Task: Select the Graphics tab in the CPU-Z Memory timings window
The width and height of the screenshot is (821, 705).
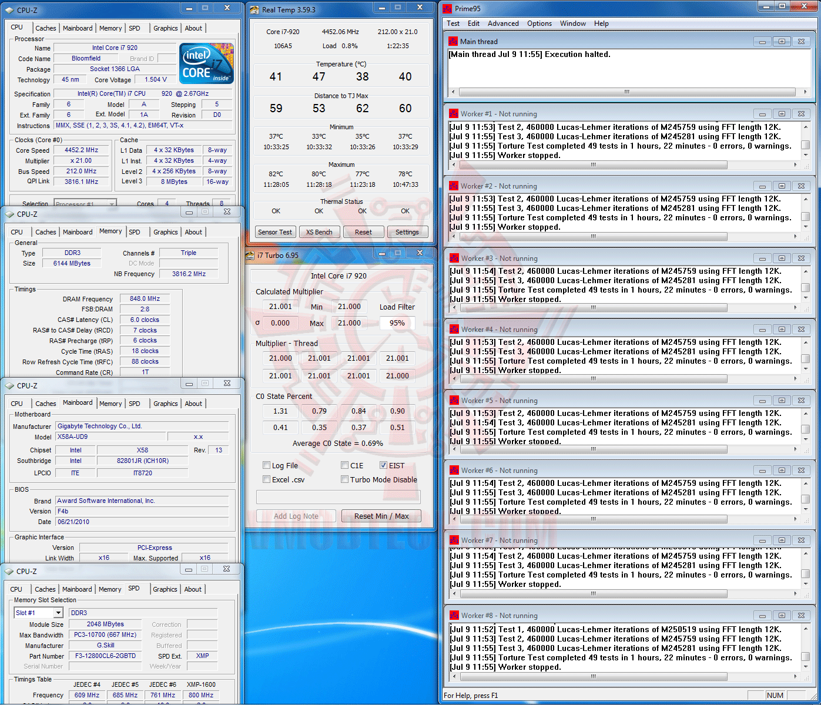Action: [166, 232]
